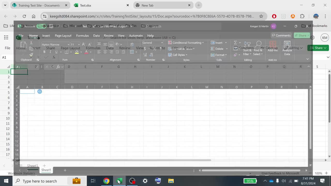Click the Decrease Font Size icon
Image resolution: width=331 pixels, height=186 pixels.
tap(89, 44)
